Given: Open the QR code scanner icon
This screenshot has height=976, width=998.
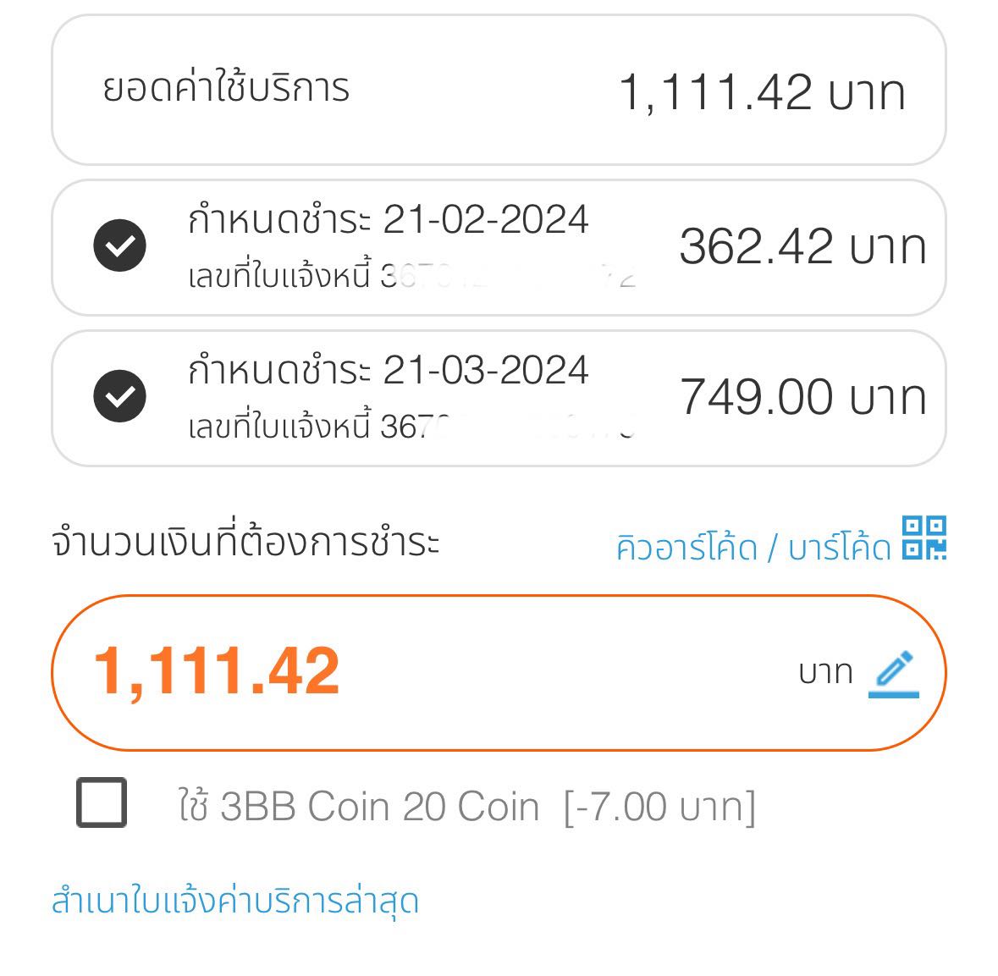Looking at the screenshot, I should coord(924,538).
